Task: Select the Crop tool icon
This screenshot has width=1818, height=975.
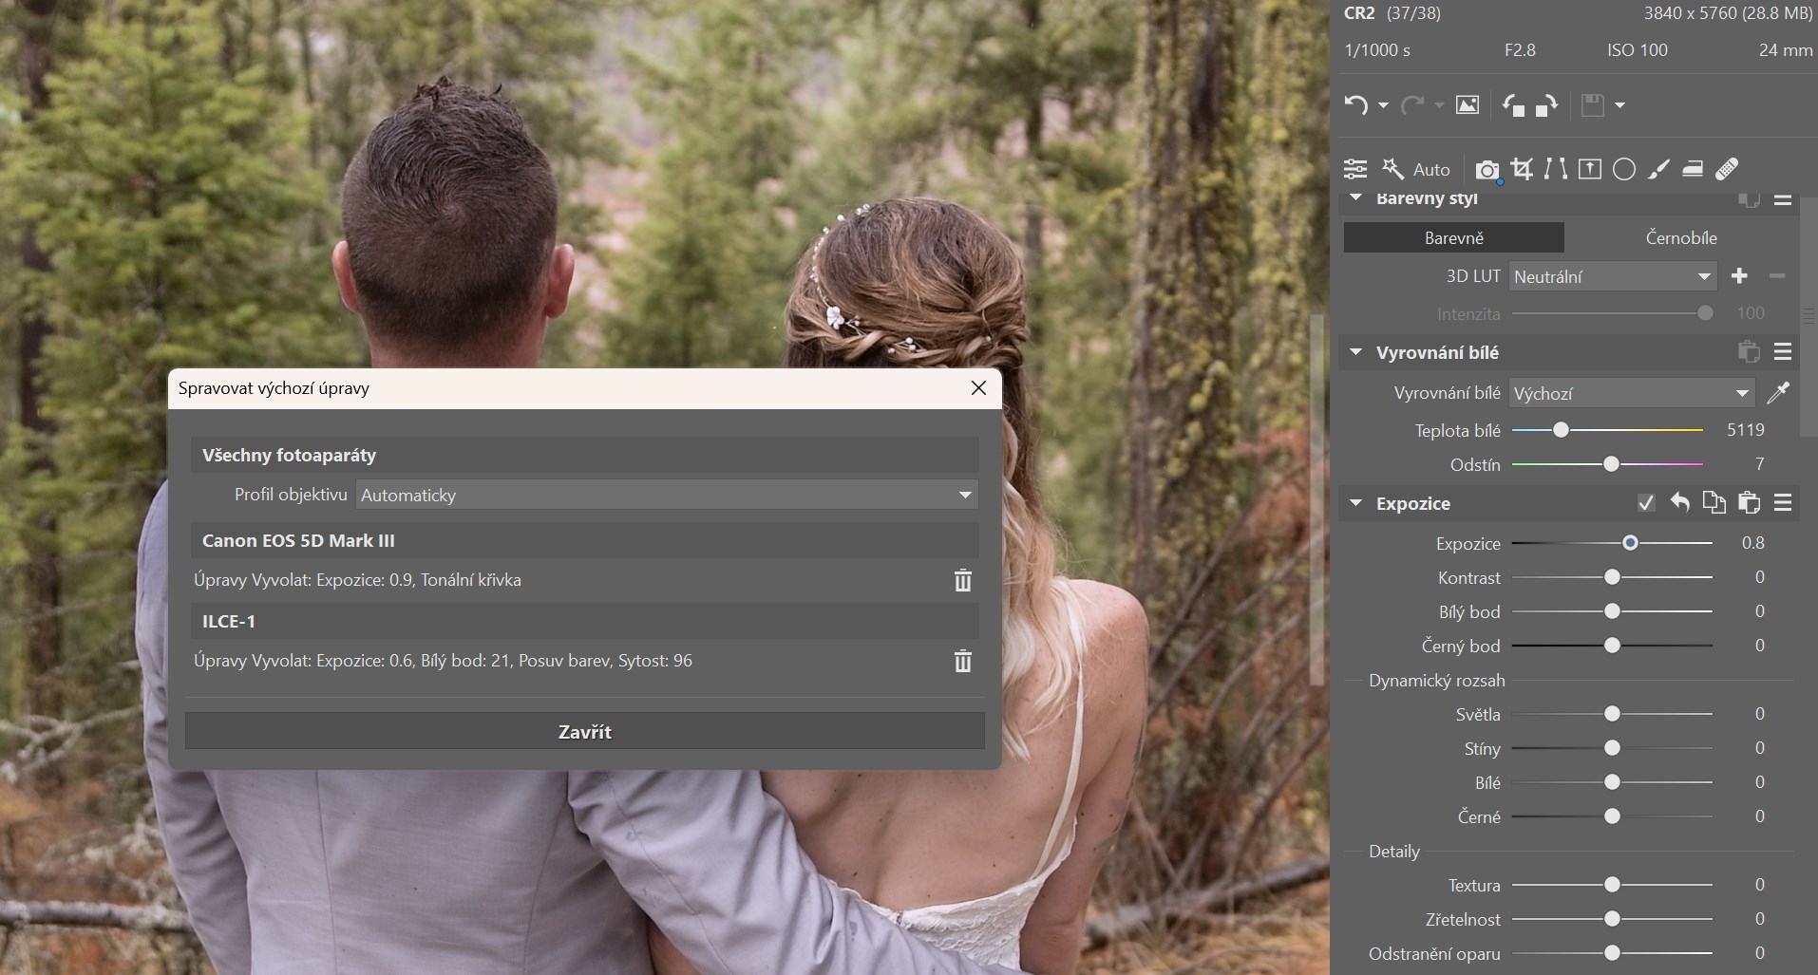Action: pos(1522,169)
